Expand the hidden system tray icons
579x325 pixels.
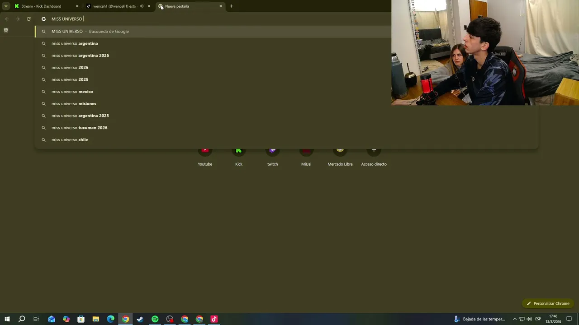click(x=514, y=319)
